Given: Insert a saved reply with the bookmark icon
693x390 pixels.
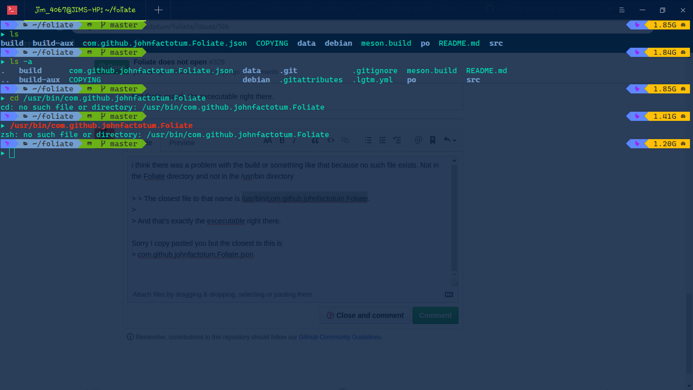Looking at the screenshot, I should pos(432,140).
